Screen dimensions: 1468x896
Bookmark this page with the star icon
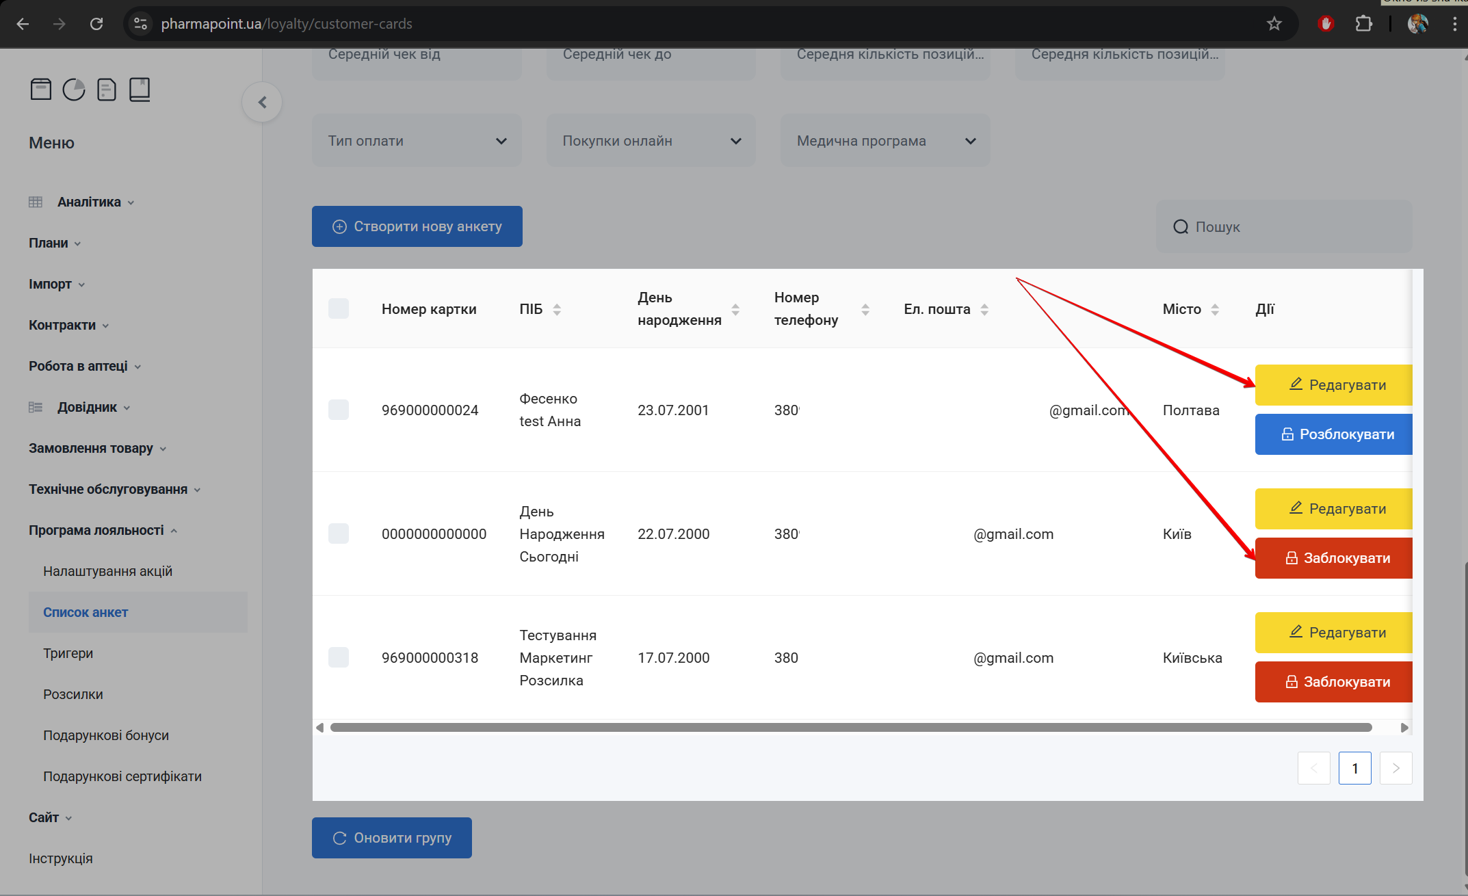(x=1274, y=24)
